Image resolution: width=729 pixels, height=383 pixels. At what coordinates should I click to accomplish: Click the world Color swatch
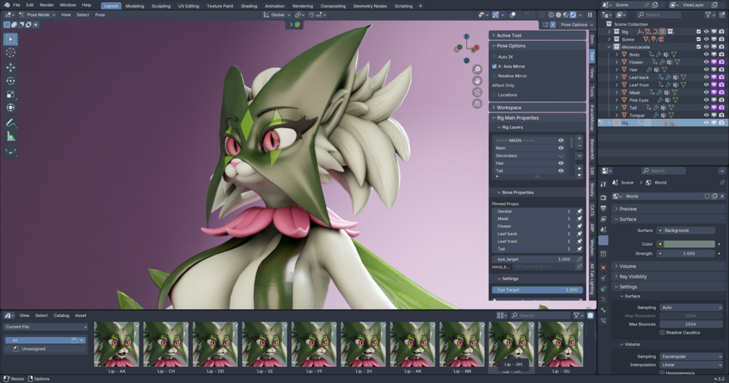click(689, 244)
